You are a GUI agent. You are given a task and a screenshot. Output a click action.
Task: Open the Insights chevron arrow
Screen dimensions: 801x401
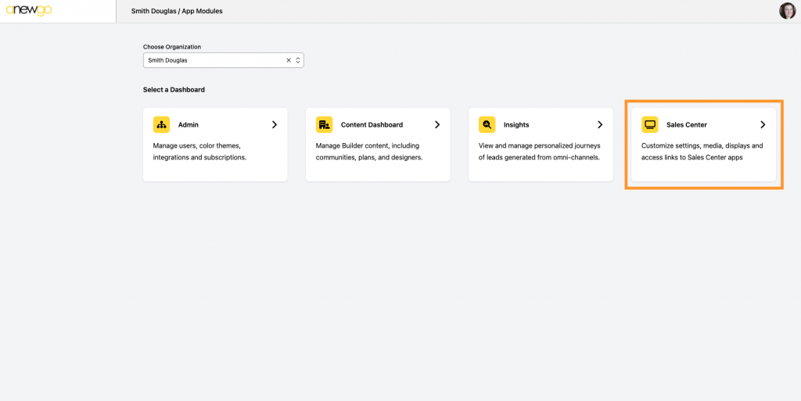tap(600, 124)
